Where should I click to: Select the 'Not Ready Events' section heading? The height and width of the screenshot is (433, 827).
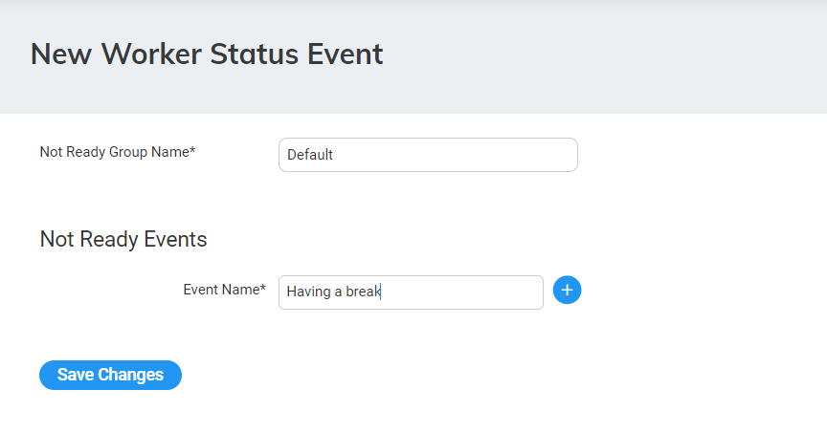click(x=123, y=239)
